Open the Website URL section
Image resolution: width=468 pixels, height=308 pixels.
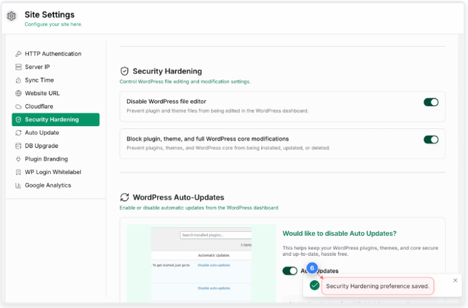coord(56,93)
